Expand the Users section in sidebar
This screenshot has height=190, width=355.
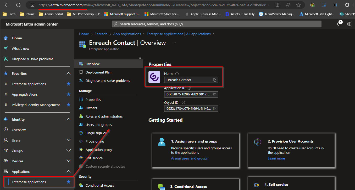69,140
